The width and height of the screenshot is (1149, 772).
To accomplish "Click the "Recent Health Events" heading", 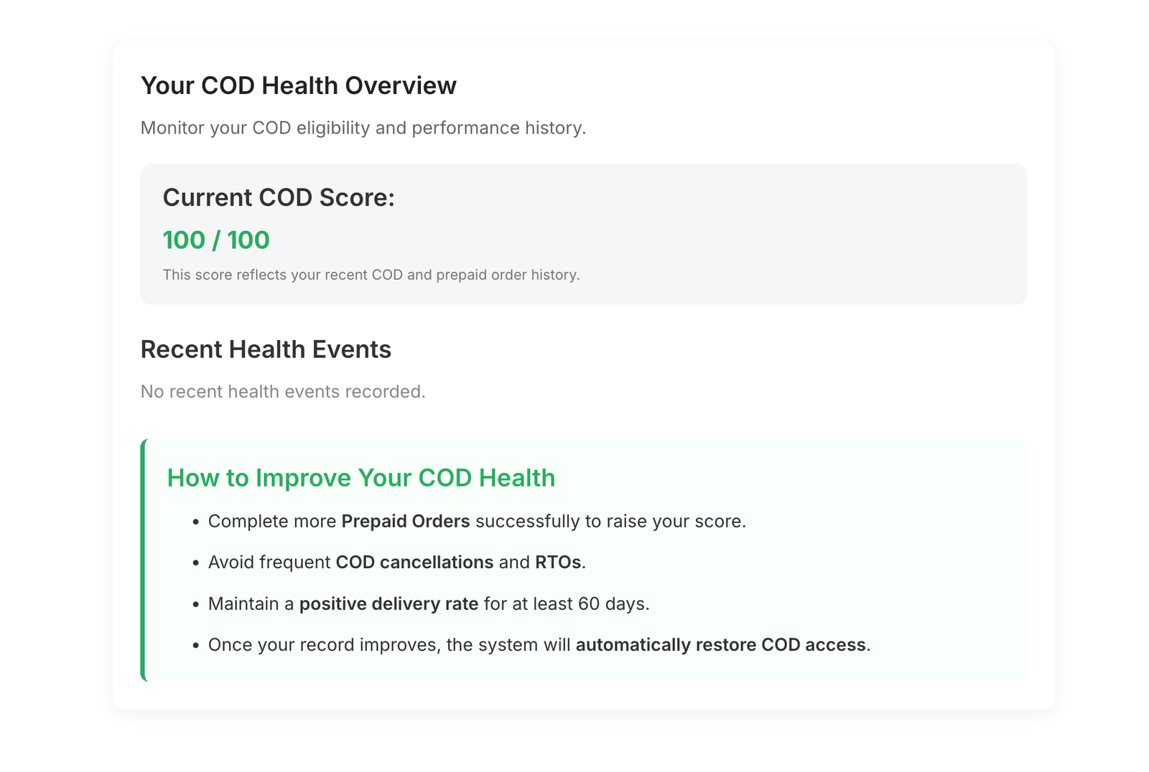I will (266, 349).
